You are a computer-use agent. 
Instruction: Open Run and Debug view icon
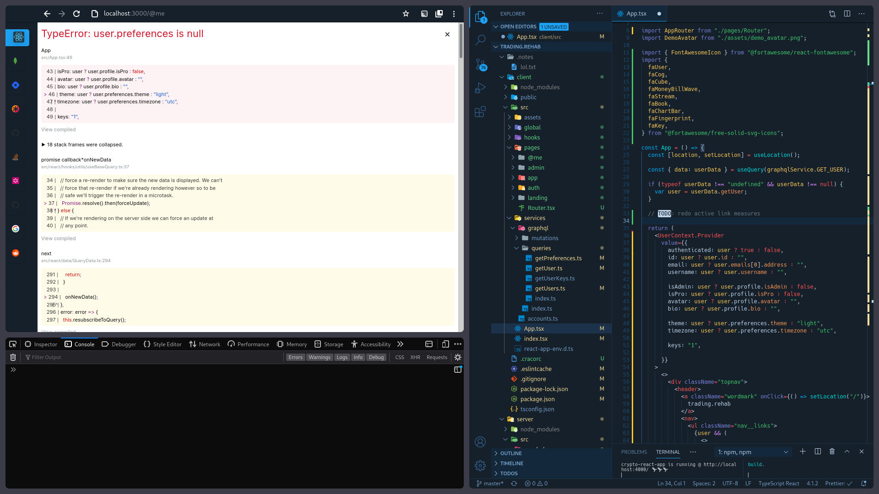(480, 88)
